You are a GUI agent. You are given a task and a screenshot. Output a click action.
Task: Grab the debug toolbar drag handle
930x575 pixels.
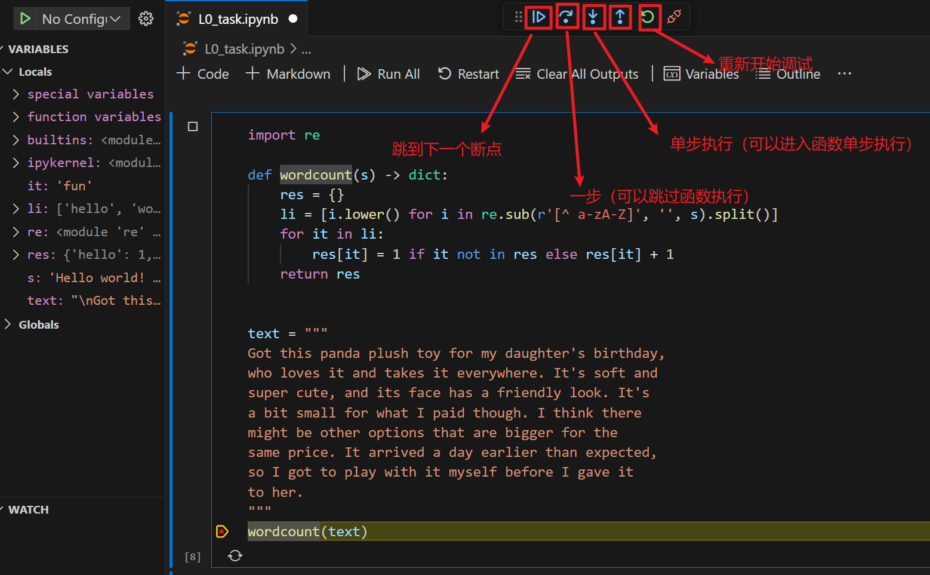pyautogui.click(x=518, y=17)
